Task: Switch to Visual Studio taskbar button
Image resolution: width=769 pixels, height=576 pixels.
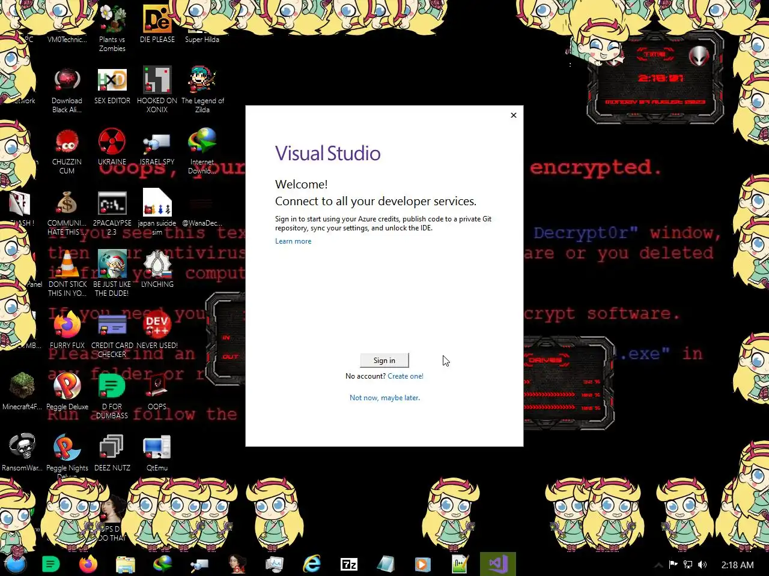Action: tap(497, 564)
